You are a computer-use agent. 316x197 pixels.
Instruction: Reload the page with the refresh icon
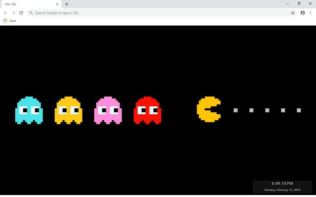(x=21, y=13)
